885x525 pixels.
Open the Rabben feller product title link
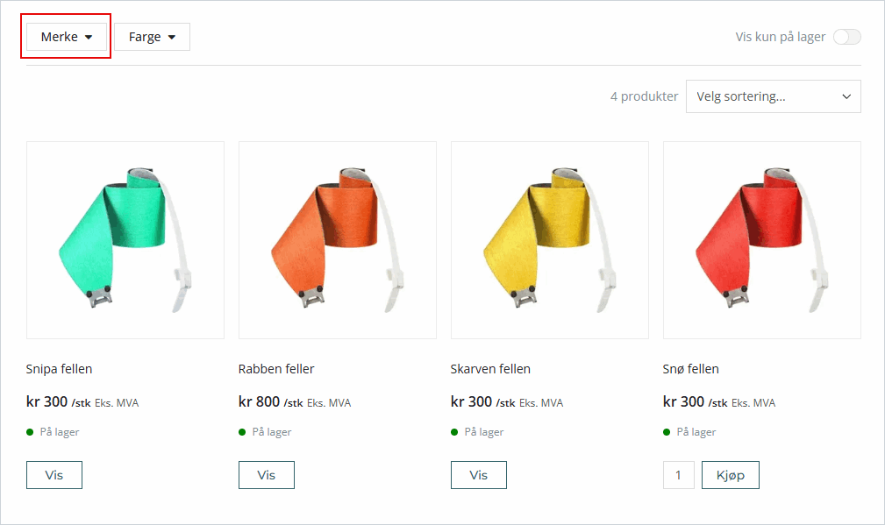tap(276, 369)
